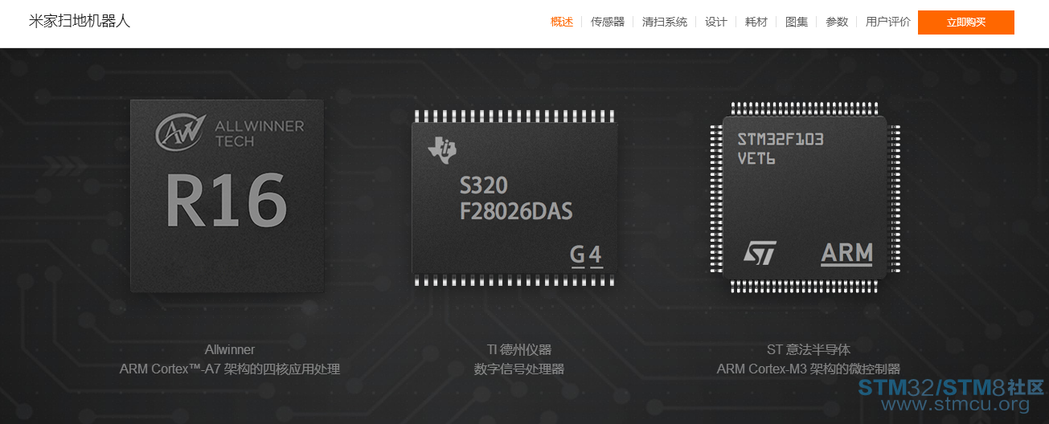Select the STM32F103 VET6 chip image
This screenshot has height=424, width=1049.
point(805,197)
